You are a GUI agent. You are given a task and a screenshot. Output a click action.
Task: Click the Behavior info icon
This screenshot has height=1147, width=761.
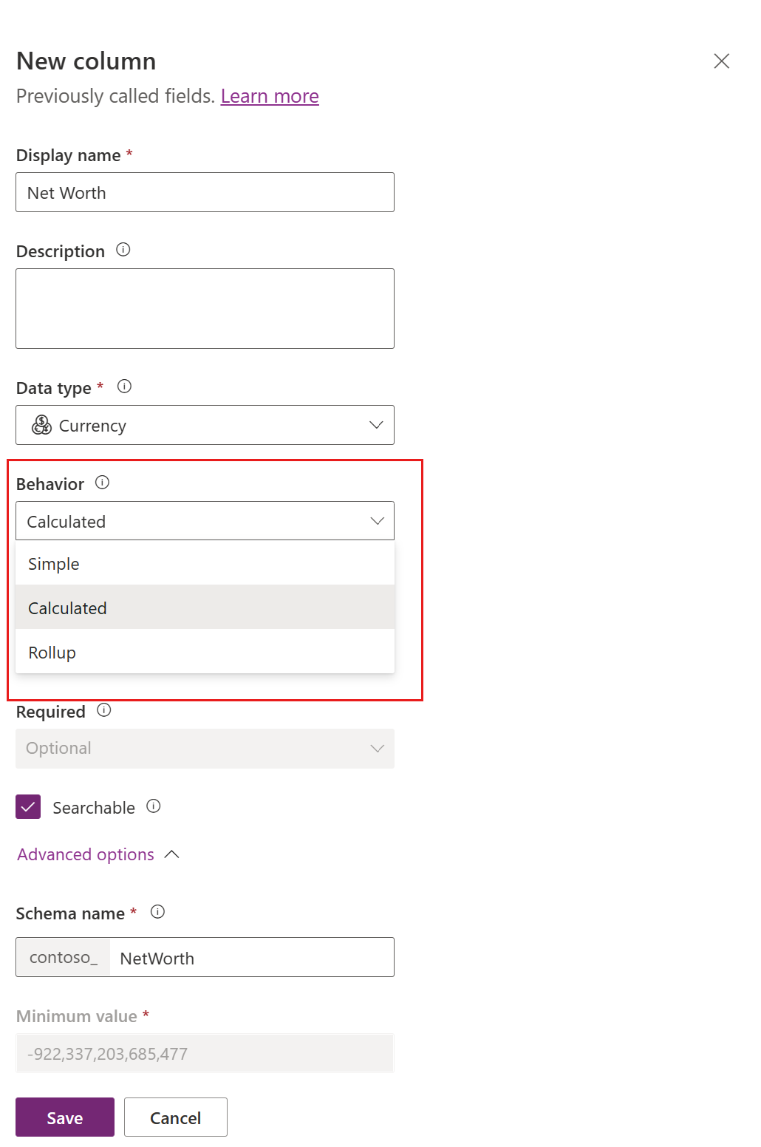click(103, 483)
